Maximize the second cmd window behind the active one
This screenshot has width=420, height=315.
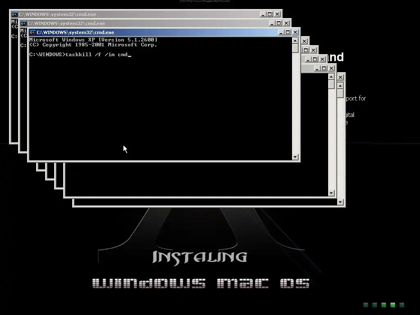pyautogui.click(x=279, y=23)
